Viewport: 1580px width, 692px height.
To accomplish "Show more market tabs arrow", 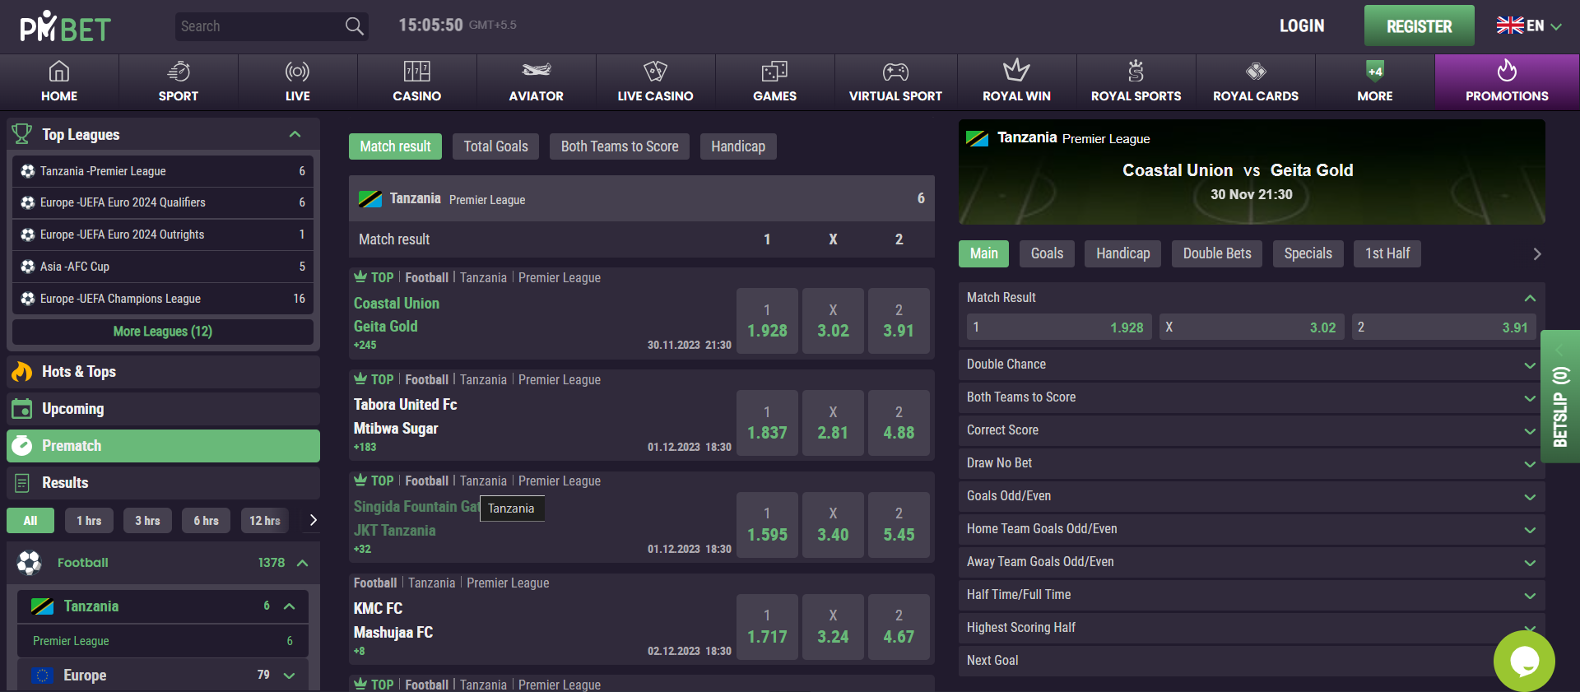I will click(1536, 254).
